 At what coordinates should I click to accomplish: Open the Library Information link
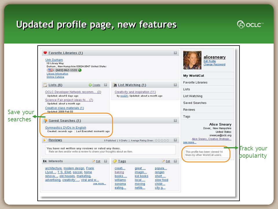pos(57,74)
